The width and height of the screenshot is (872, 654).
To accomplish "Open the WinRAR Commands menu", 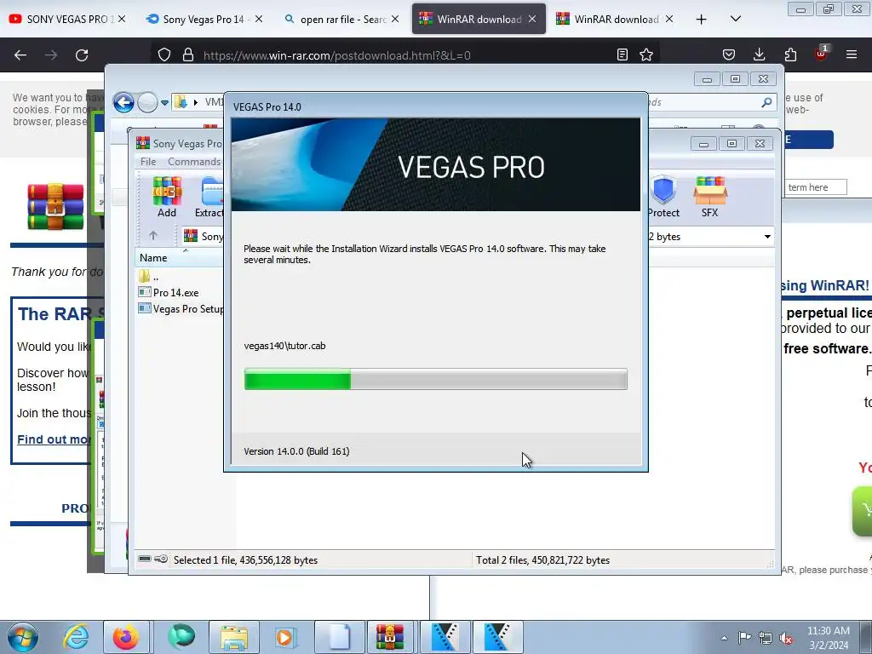I will pos(194,161).
